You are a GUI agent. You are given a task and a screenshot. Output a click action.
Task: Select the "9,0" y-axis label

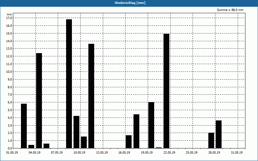pos(10,79)
